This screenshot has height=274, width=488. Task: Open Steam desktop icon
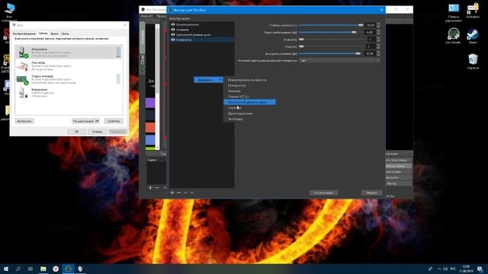click(x=473, y=36)
